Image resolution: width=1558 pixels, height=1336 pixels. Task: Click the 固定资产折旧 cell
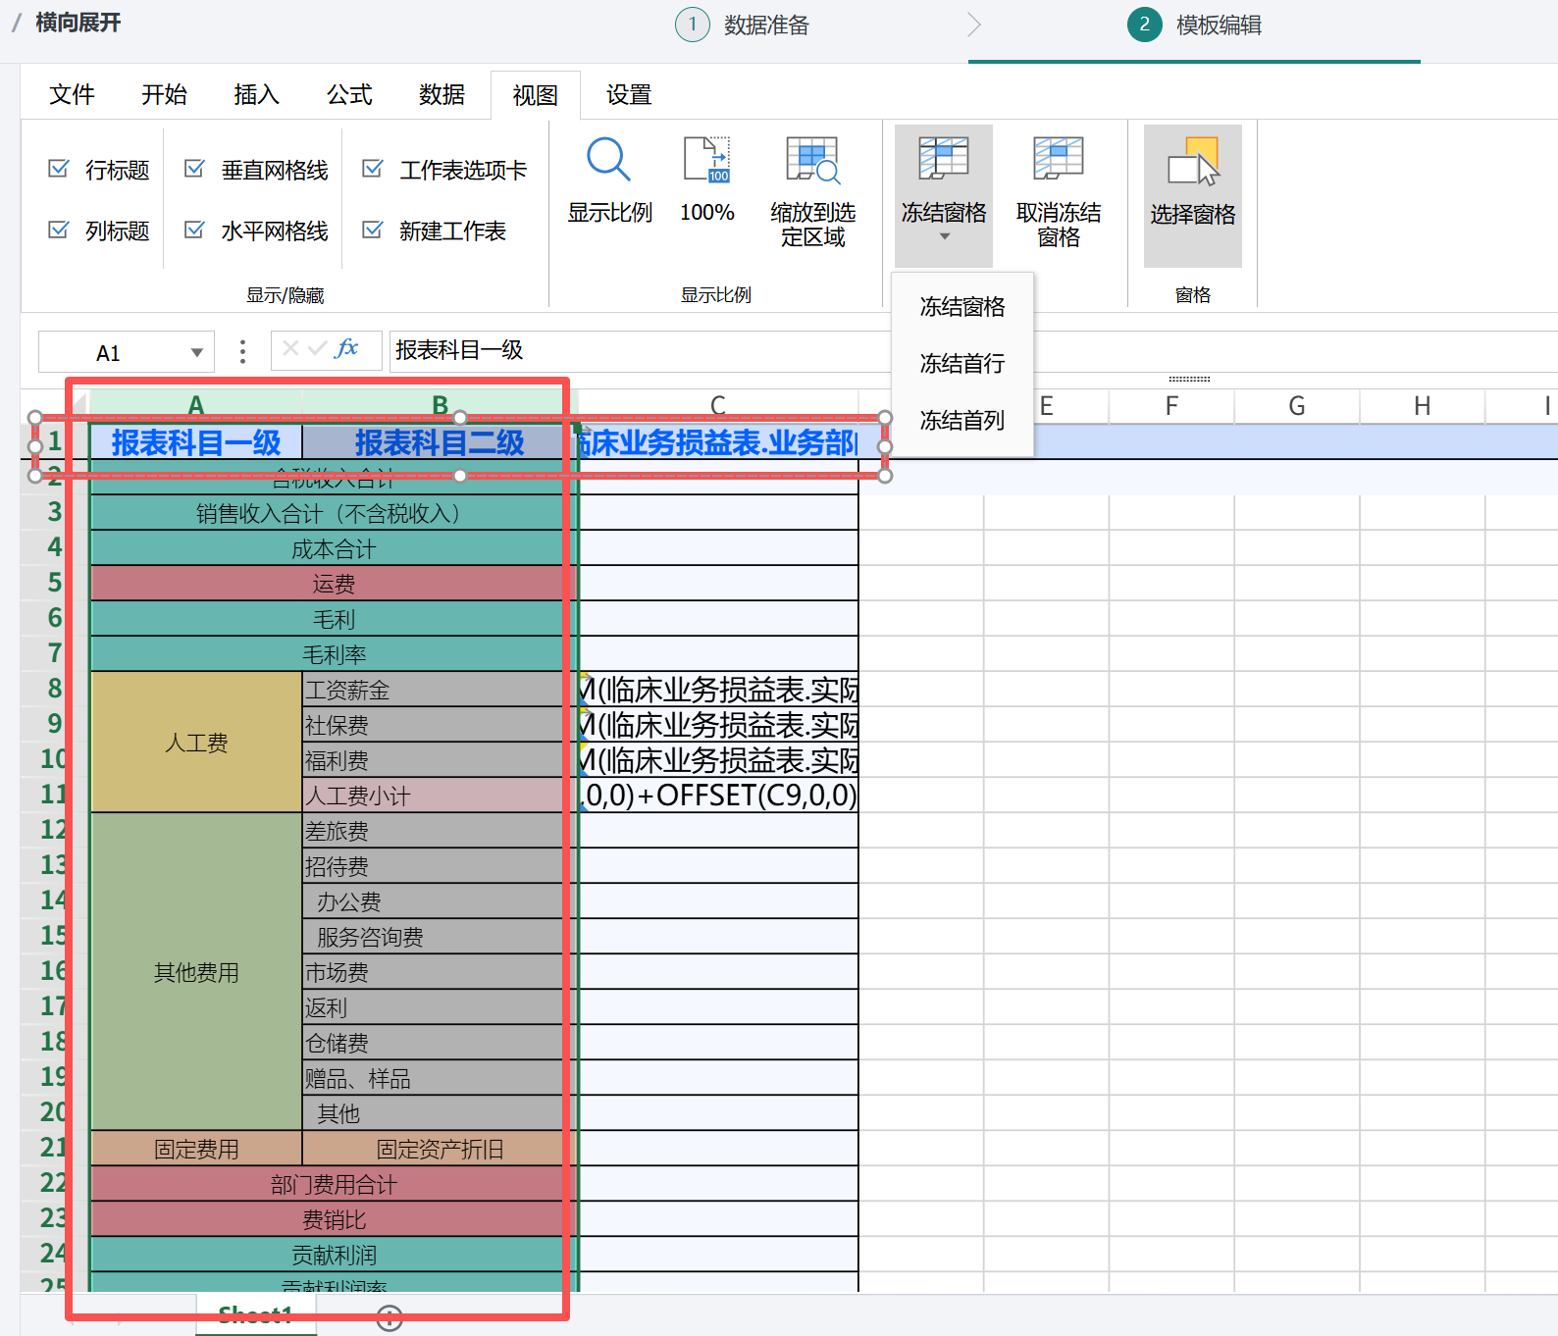[x=440, y=1149]
